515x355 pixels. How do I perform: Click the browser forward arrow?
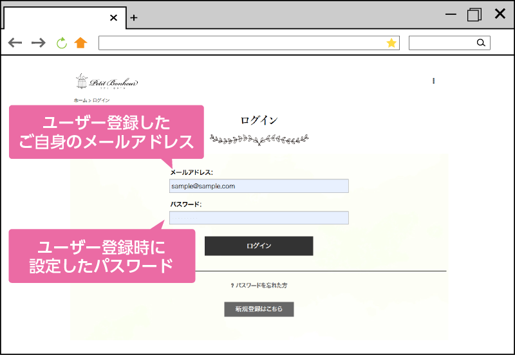[39, 43]
